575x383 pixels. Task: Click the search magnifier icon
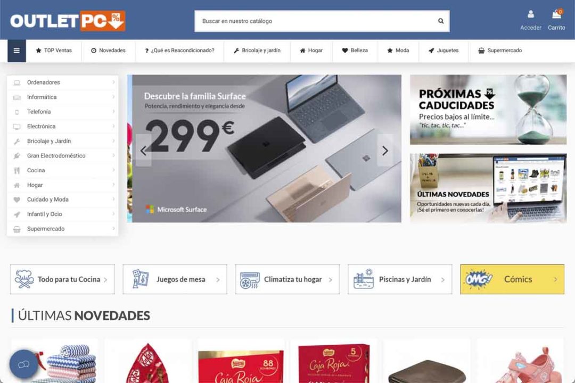pyautogui.click(x=441, y=21)
